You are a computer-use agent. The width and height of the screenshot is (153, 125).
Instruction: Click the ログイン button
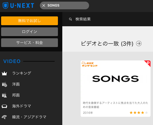pyautogui.click(x=30, y=32)
